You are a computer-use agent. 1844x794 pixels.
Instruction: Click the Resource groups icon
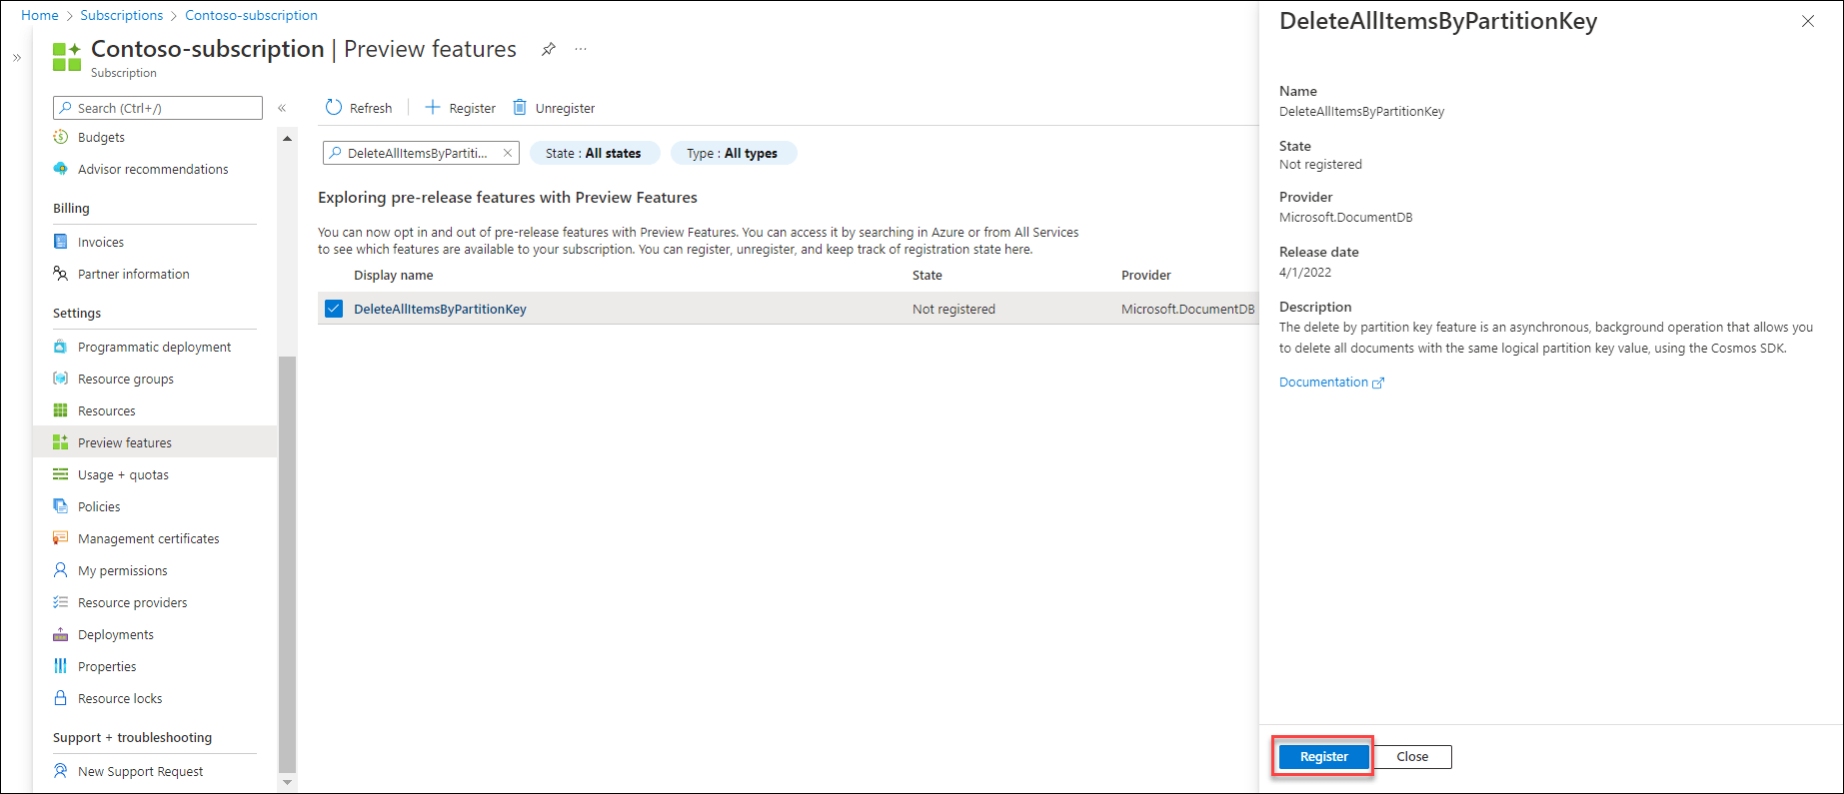pyautogui.click(x=61, y=379)
